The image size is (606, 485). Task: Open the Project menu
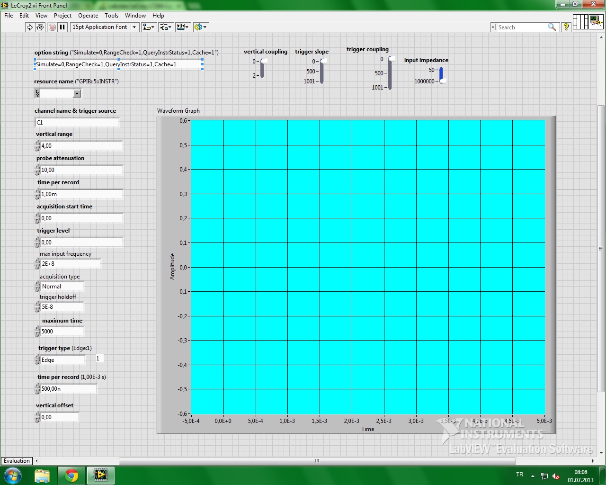(62, 16)
